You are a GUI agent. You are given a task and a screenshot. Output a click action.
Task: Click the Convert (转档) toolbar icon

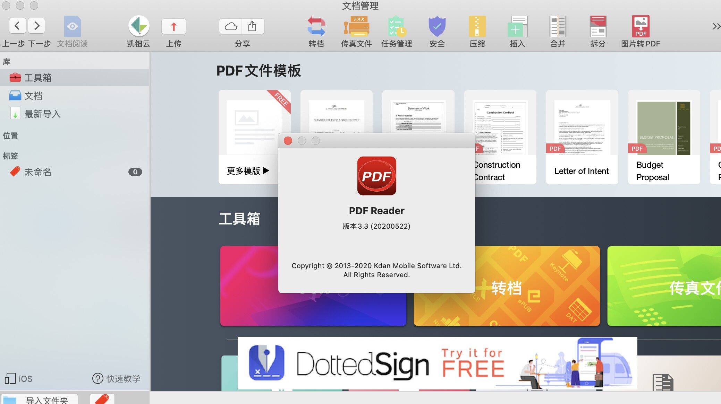pos(316,27)
